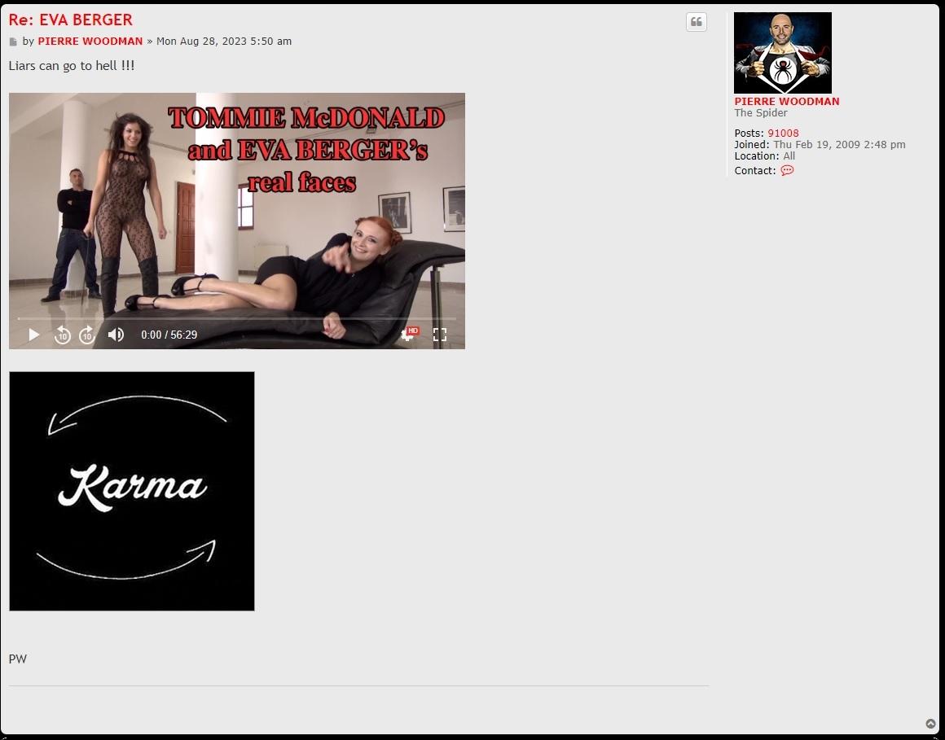The image size is (945, 740).
Task: Click the 0:00 / 56:29 time display
Action: coord(169,335)
